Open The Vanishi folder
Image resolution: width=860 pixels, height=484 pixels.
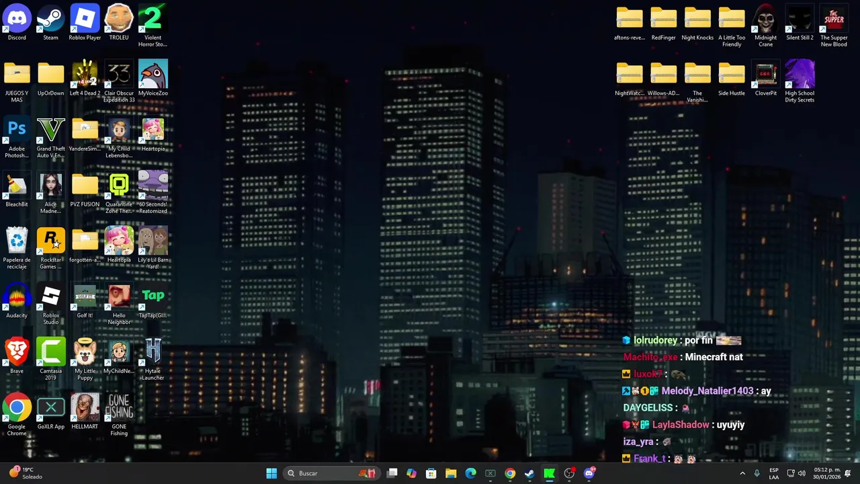click(697, 82)
